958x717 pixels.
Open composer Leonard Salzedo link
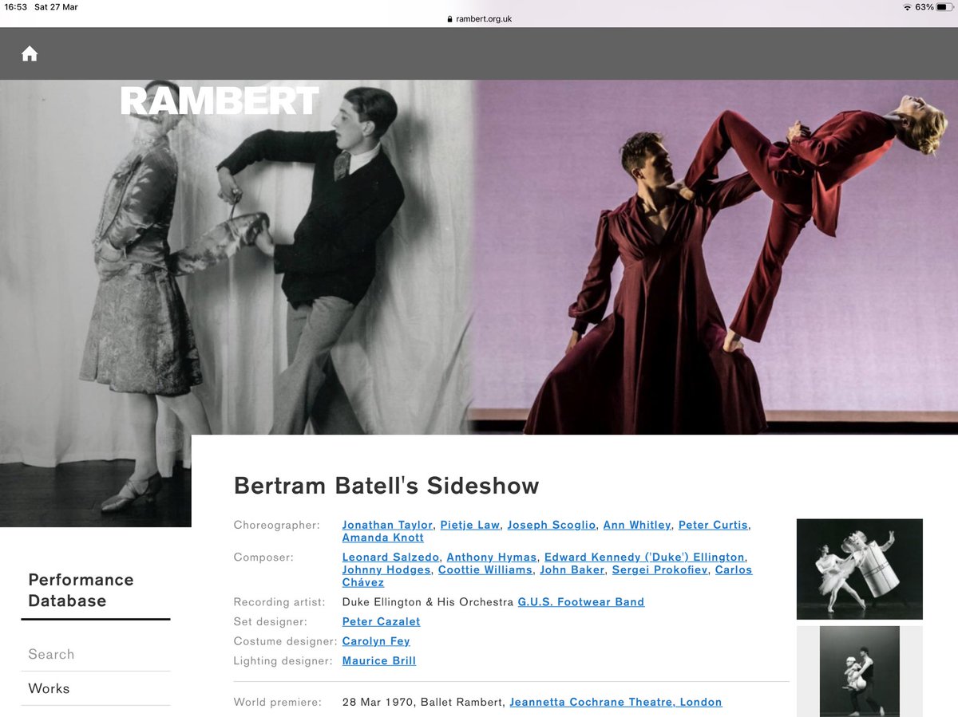pyautogui.click(x=390, y=557)
